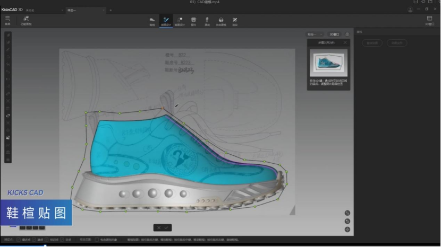Click the top tool in left sidebar
The width and height of the screenshot is (441, 247).
point(8,35)
